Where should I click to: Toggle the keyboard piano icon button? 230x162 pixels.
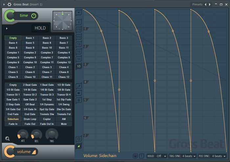pyautogui.click(x=135, y=156)
